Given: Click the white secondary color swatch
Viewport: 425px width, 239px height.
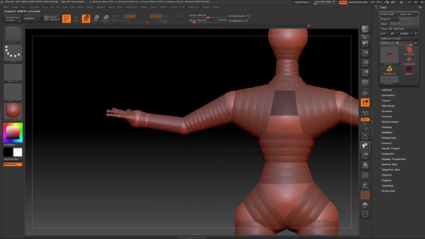Looking at the screenshot, I should point(18,152).
